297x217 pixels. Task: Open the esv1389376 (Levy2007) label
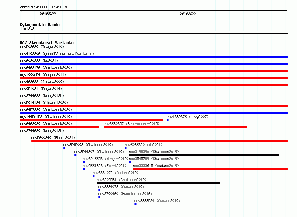[188, 117]
